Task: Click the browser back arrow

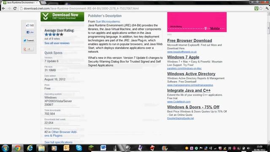Action: tap(3, 8)
